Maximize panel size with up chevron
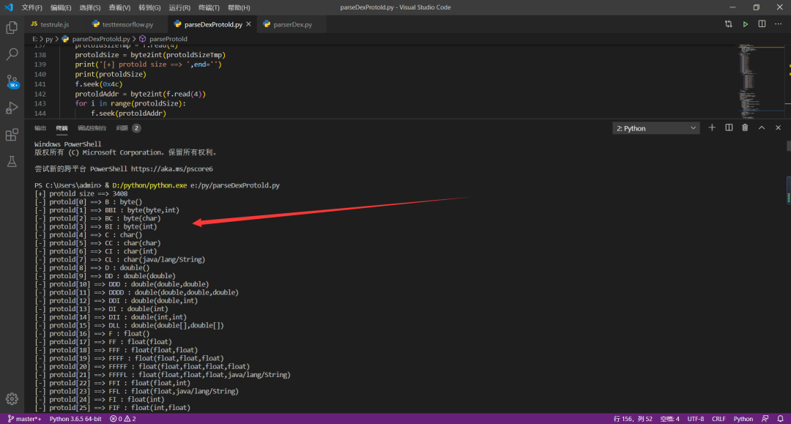The height and width of the screenshot is (424, 791). click(x=762, y=128)
